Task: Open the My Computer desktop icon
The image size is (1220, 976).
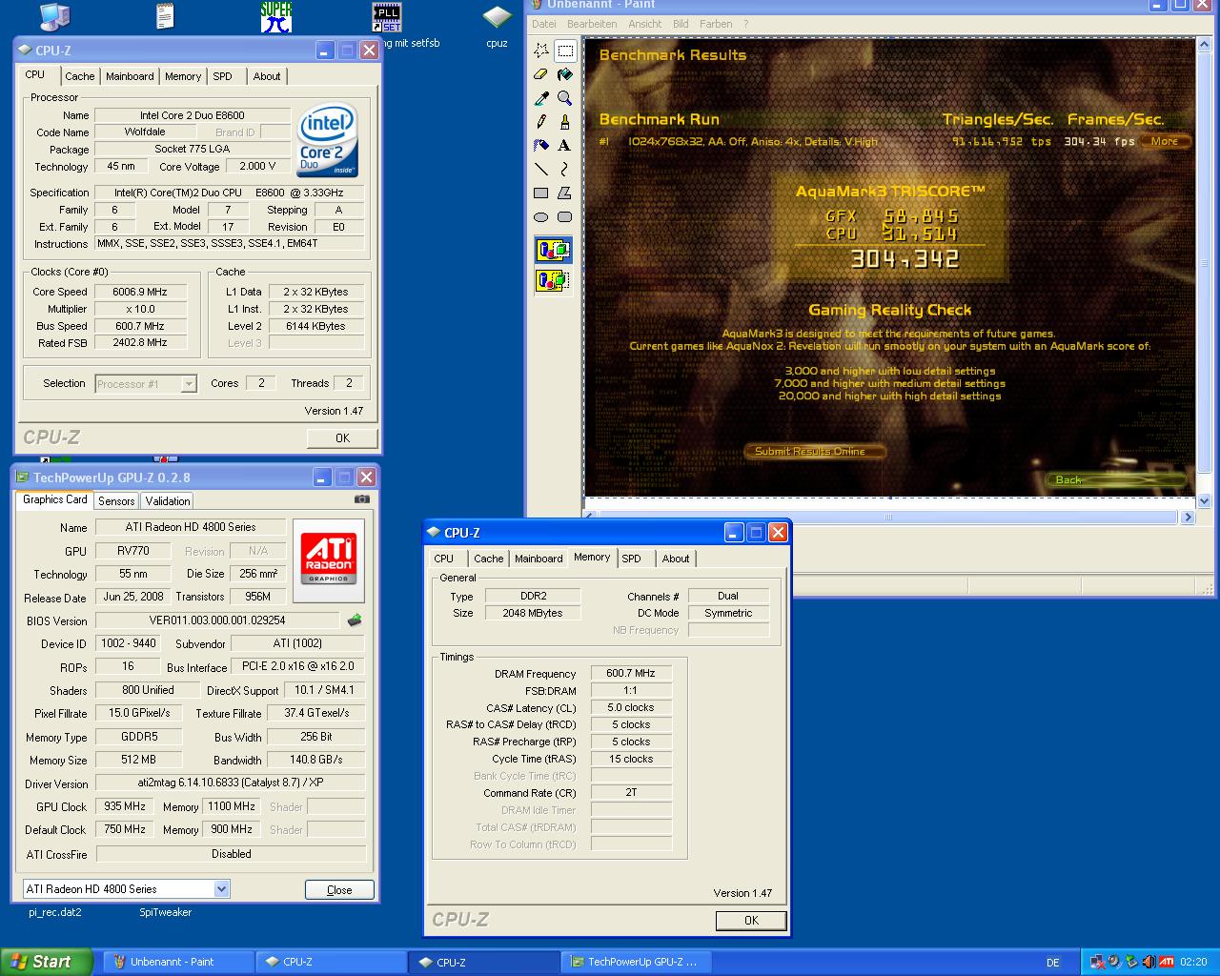Action: pyautogui.click(x=54, y=16)
